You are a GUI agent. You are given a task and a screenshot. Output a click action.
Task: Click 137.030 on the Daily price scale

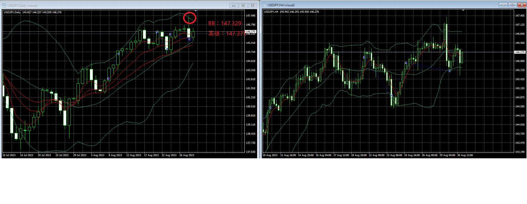251,152
